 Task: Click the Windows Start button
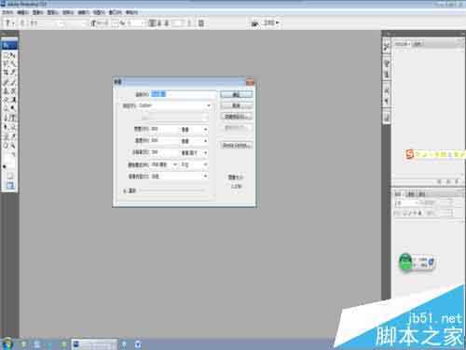tap(7, 343)
